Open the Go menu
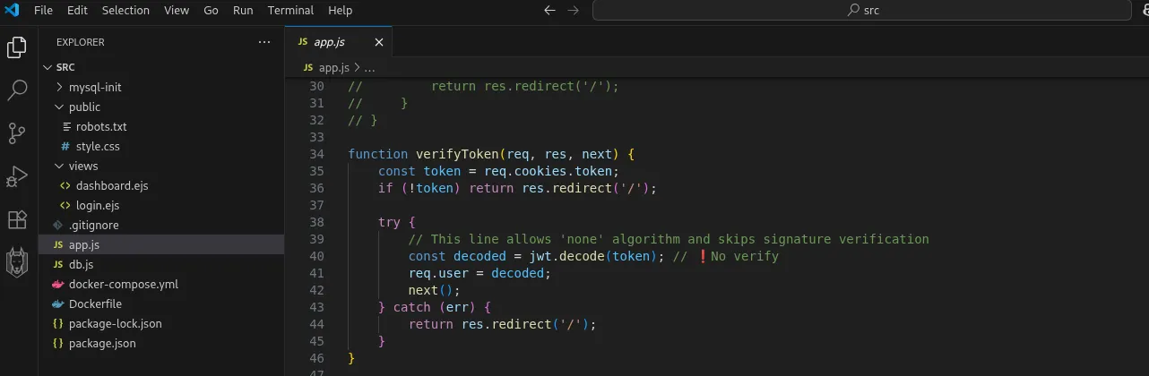This screenshot has width=1149, height=376. (x=211, y=11)
